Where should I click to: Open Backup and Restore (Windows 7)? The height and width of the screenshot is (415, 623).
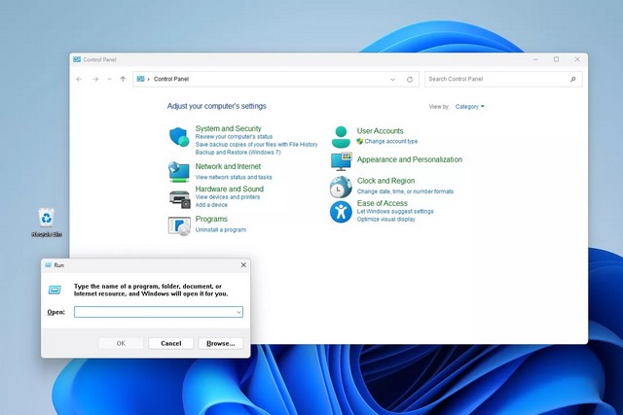point(238,153)
